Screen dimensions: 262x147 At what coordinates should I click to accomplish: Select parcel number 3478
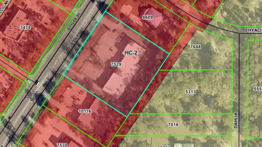[25, 27]
